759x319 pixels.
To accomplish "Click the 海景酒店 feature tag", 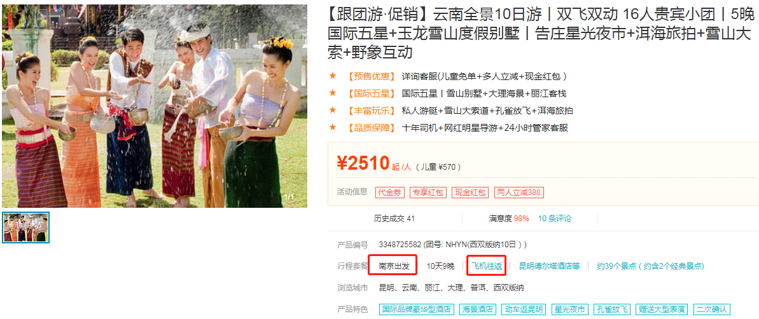I will [x=477, y=309].
